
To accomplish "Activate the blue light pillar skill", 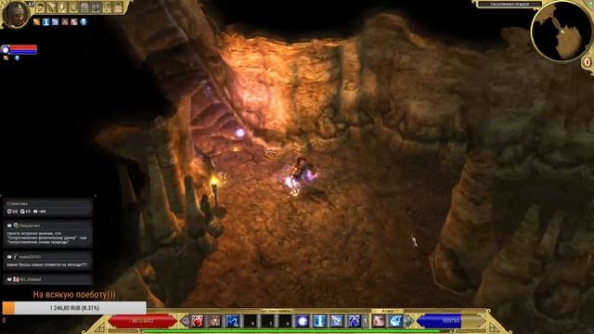I will tap(319, 321).
